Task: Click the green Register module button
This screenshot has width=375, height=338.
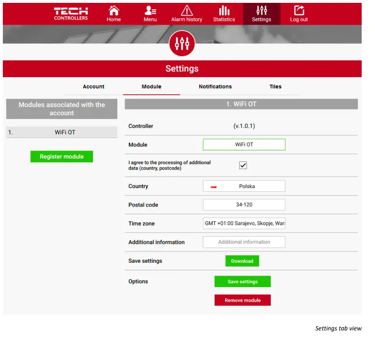Action: [62, 157]
